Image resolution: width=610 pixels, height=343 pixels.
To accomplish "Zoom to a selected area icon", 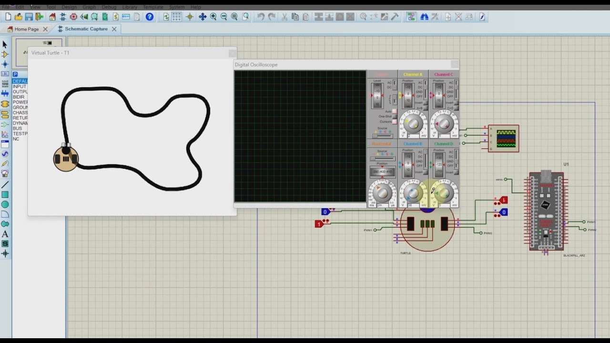I will pyautogui.click(x=245, y=17).
